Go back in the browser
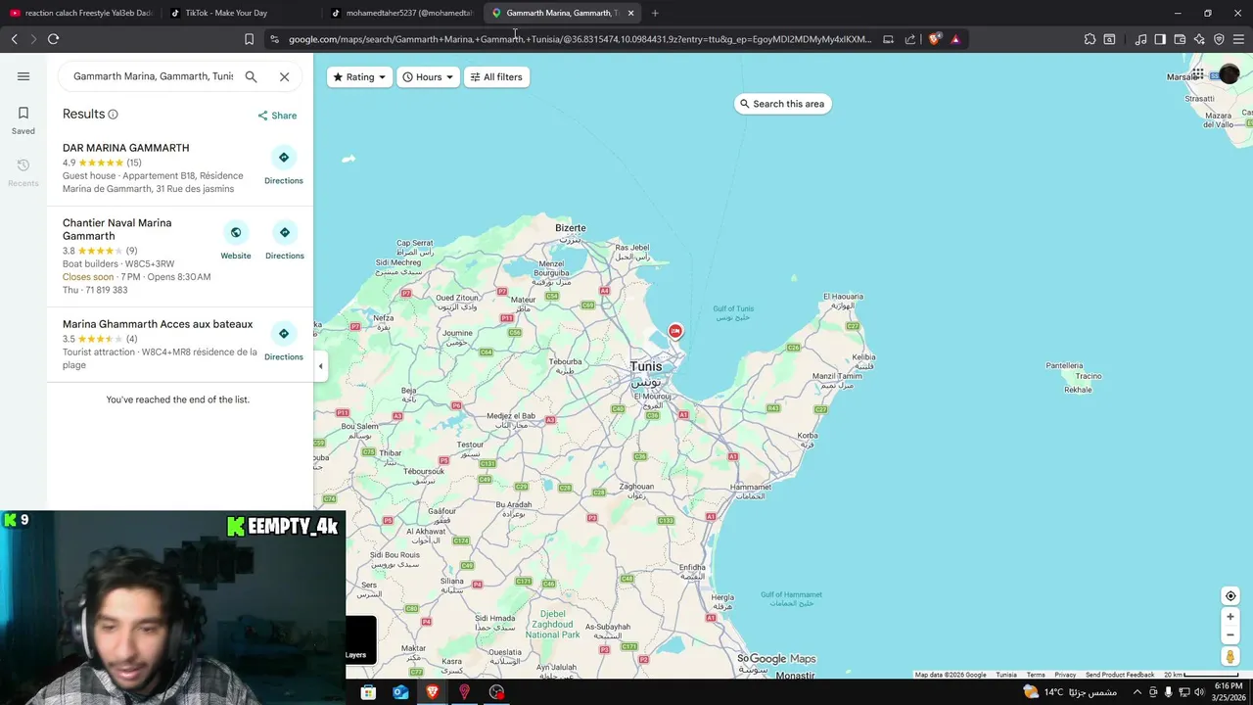1253x705 pixels. 14,39
